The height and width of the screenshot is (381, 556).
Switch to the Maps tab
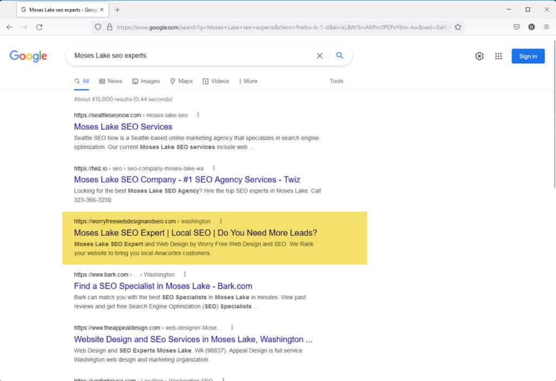tap(181, 81)
